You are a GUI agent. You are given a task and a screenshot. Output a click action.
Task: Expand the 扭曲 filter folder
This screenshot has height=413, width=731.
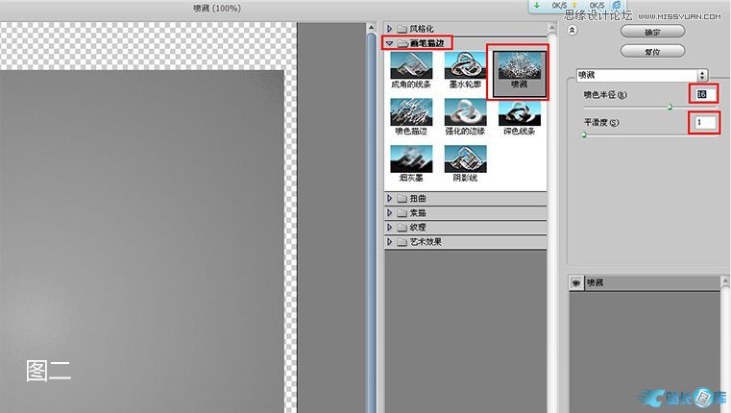390,198
